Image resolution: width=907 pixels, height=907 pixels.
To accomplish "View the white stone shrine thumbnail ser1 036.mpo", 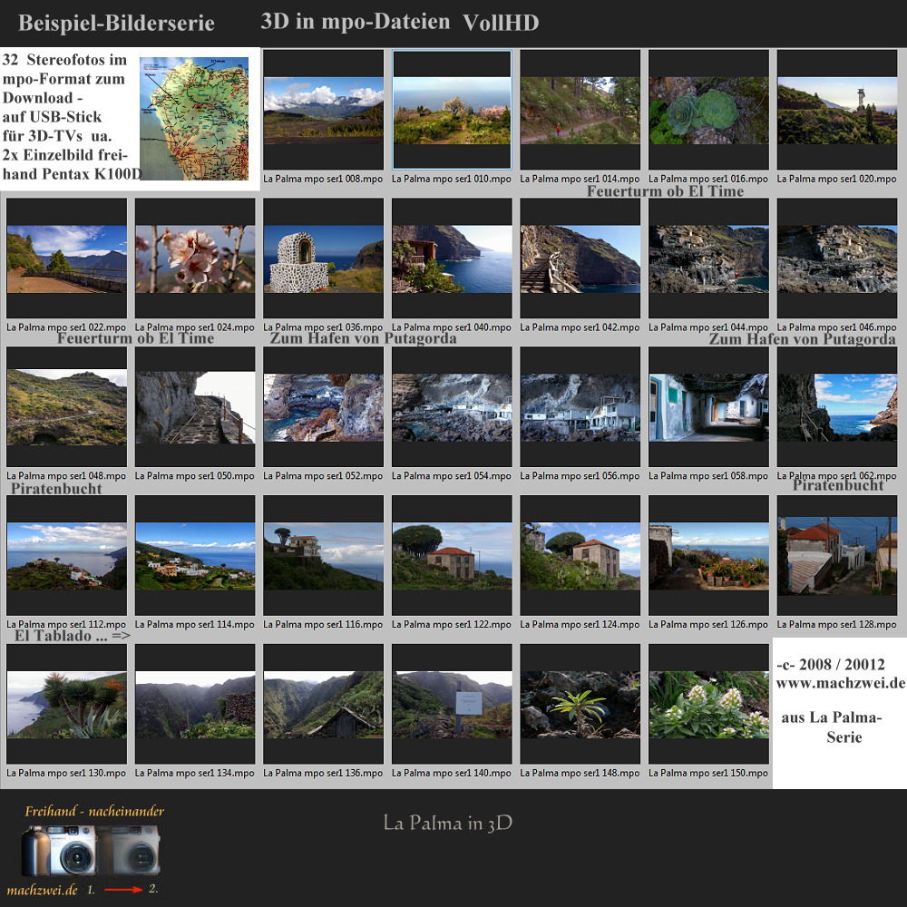I will 323,257.
